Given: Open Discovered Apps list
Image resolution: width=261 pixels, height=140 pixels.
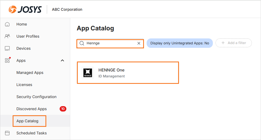Looking at the screenshot, I should click(31, 109).
